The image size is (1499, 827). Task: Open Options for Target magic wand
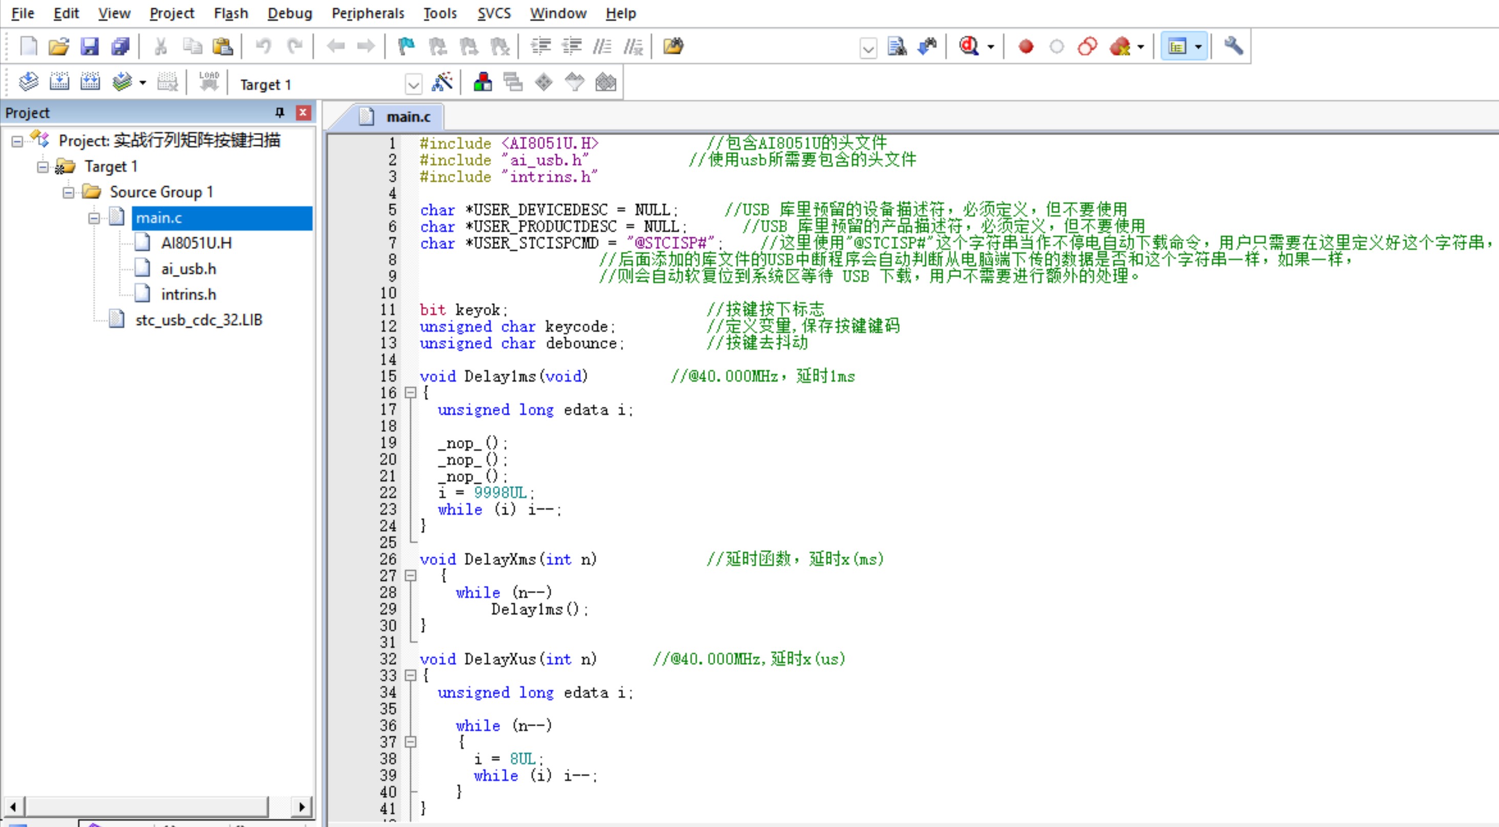tap(442, 82)
